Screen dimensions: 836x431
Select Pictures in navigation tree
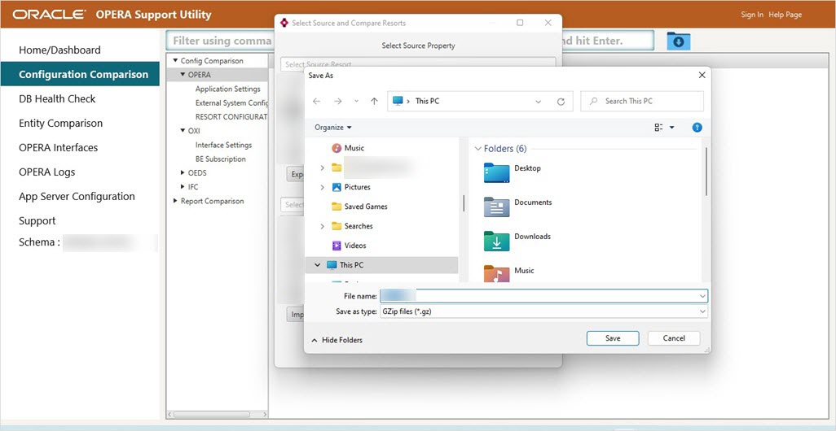click(357, 187)
